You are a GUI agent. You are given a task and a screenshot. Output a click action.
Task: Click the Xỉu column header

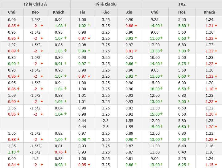tap(129, 12)
